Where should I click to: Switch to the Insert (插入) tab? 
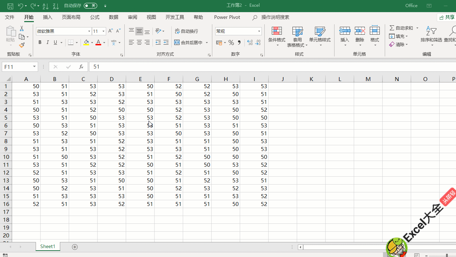click(48, 17)
